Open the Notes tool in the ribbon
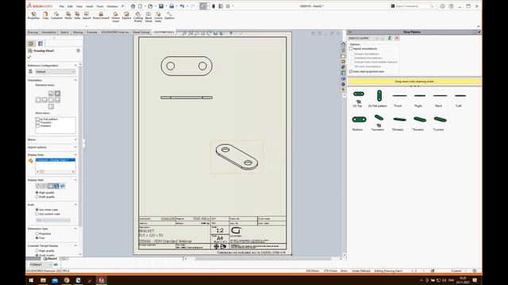The height and width of the screenshot is (285, 508). tap(68, 16)
